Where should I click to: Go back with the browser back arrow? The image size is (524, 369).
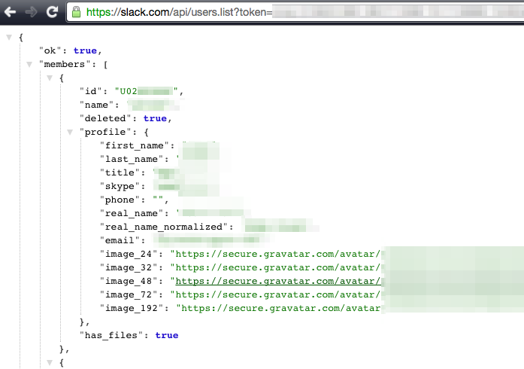pos(11,12)
